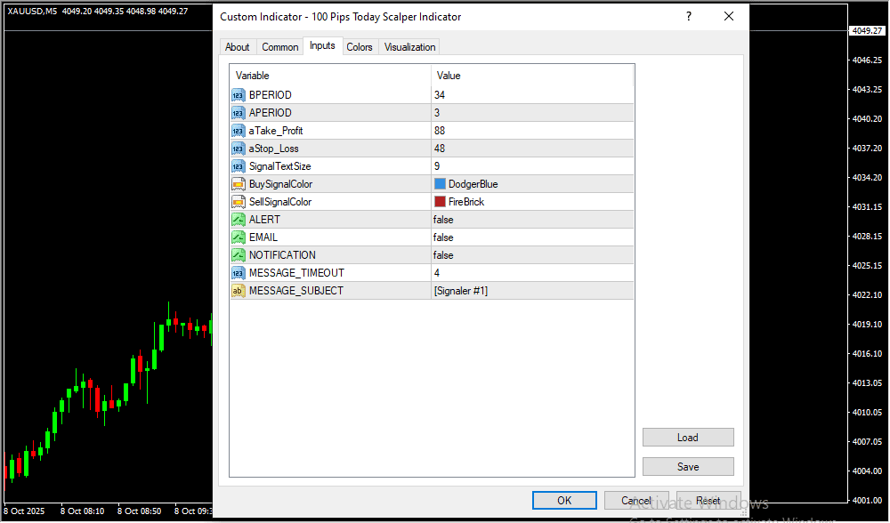Select the ALERT false value

click(x=443, y=220)
